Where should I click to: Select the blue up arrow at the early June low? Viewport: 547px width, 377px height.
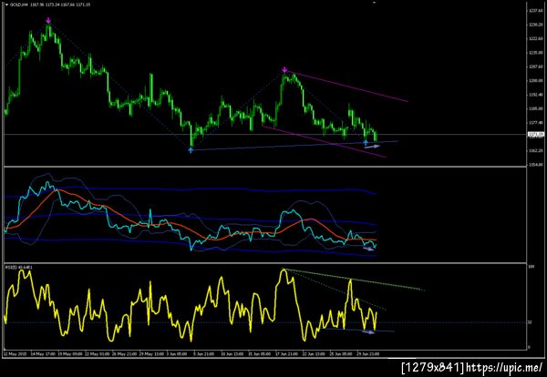(191, 150)
